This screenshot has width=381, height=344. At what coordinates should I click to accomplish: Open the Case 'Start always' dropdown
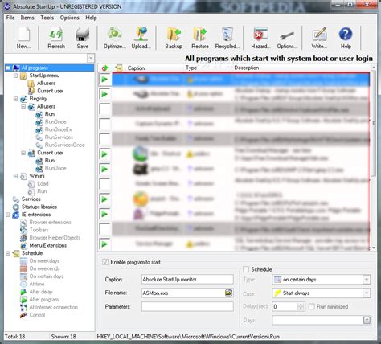click(367, 293)
